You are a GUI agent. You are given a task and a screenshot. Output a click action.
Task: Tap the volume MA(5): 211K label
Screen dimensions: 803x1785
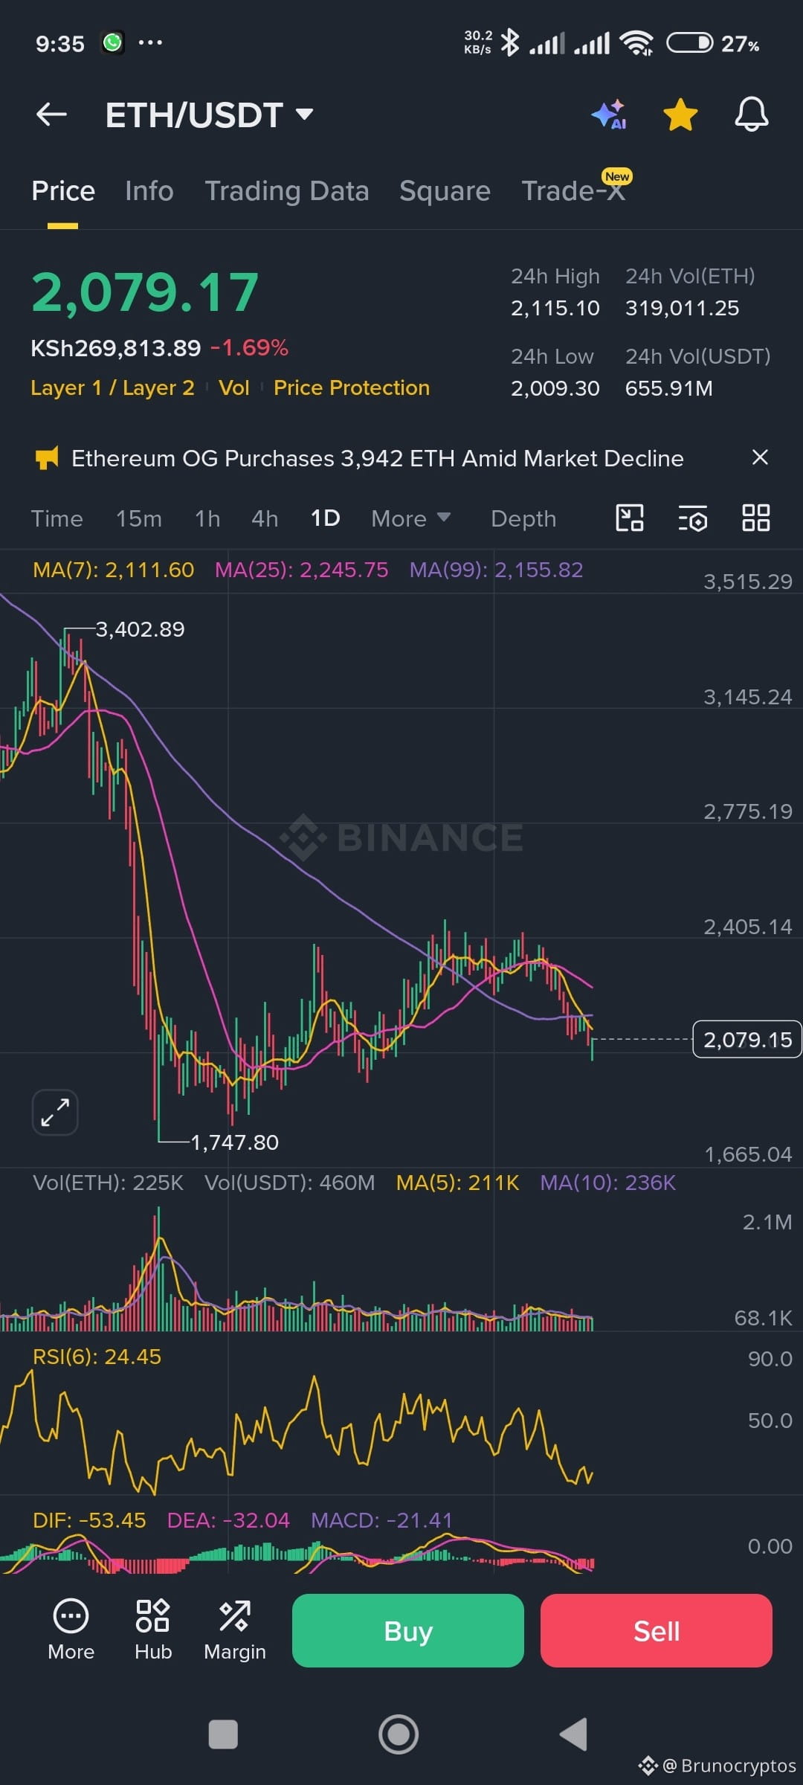click(x=457, y=1183)
